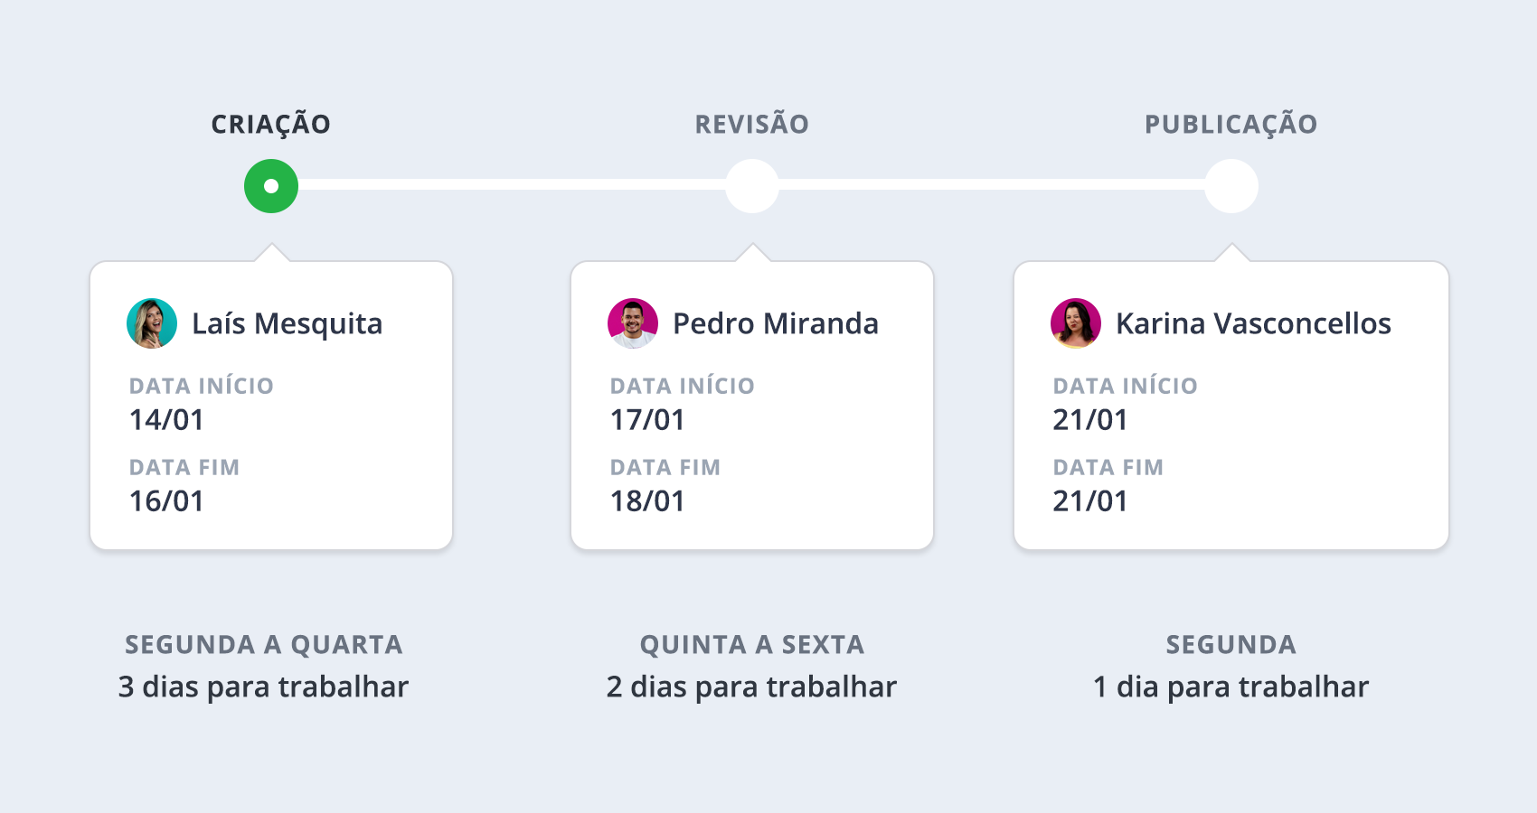Edit the 18/01 end date in Revisão
This screenshot has width=1537, height=813.
[x=647, y=501]
